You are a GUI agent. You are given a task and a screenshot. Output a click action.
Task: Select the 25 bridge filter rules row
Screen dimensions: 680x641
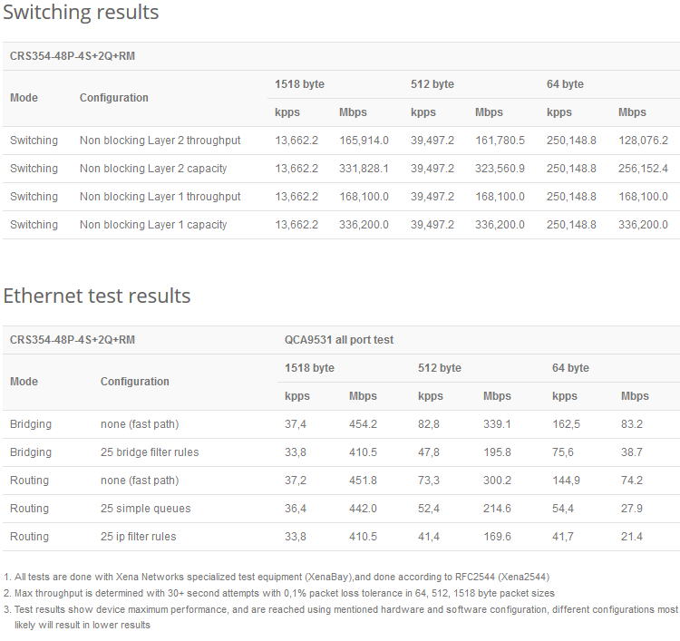(341, 452)
